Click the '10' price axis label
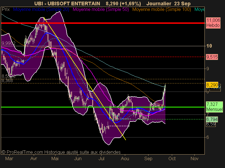 [x=209, y=46]
